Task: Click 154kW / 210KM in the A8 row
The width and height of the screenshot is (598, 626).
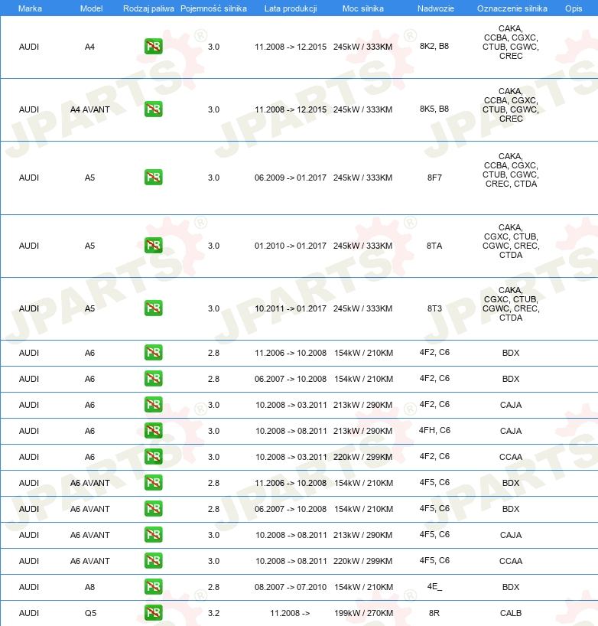Action: 363,587
